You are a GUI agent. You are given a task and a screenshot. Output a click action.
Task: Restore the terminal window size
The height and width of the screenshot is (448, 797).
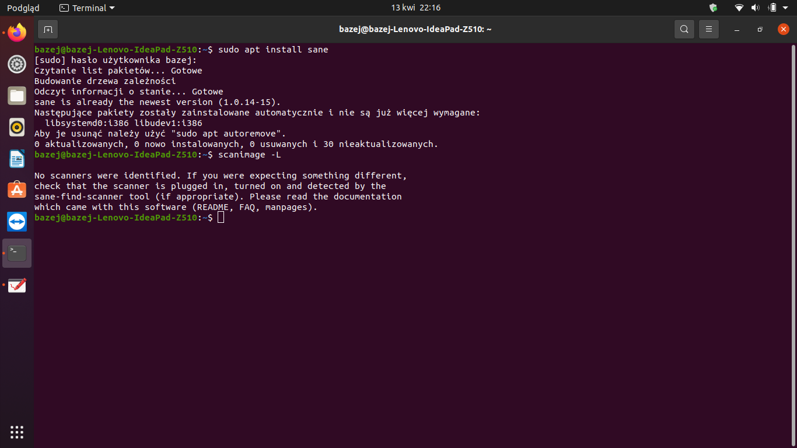tap(760, 29)
